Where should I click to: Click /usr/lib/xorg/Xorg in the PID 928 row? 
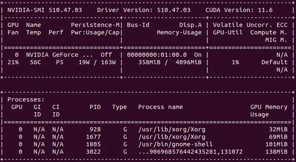tap(171, 129)
